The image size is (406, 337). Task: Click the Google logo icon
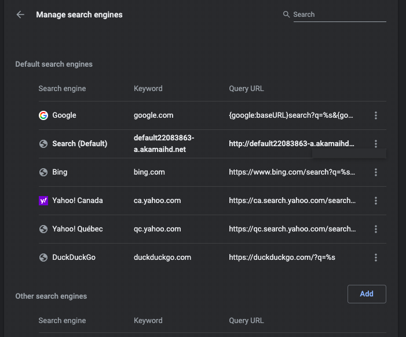pos(43,115)
